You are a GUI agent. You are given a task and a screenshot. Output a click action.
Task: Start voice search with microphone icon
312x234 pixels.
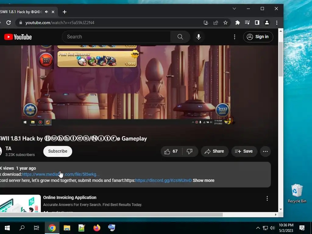198,37
